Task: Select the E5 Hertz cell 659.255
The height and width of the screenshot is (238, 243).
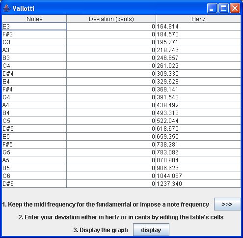Action: coord(198,137)
